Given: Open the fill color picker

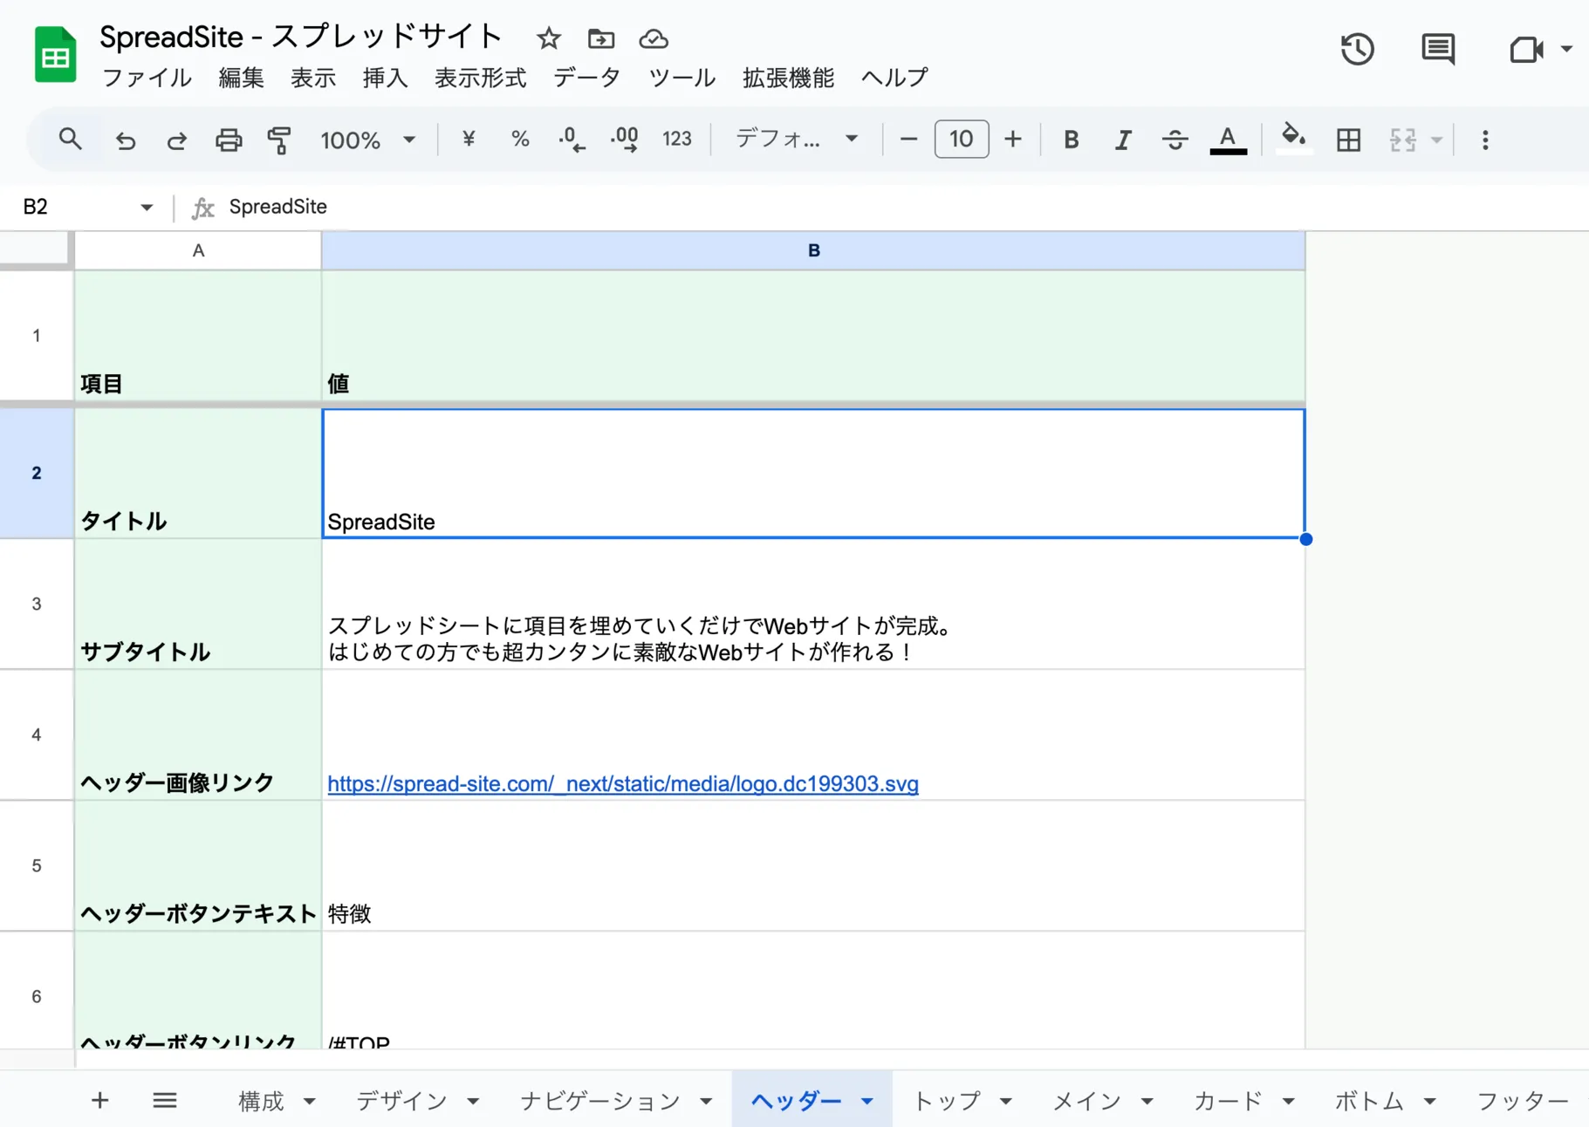Looking at the screenshot, I should pos(1293,140).
